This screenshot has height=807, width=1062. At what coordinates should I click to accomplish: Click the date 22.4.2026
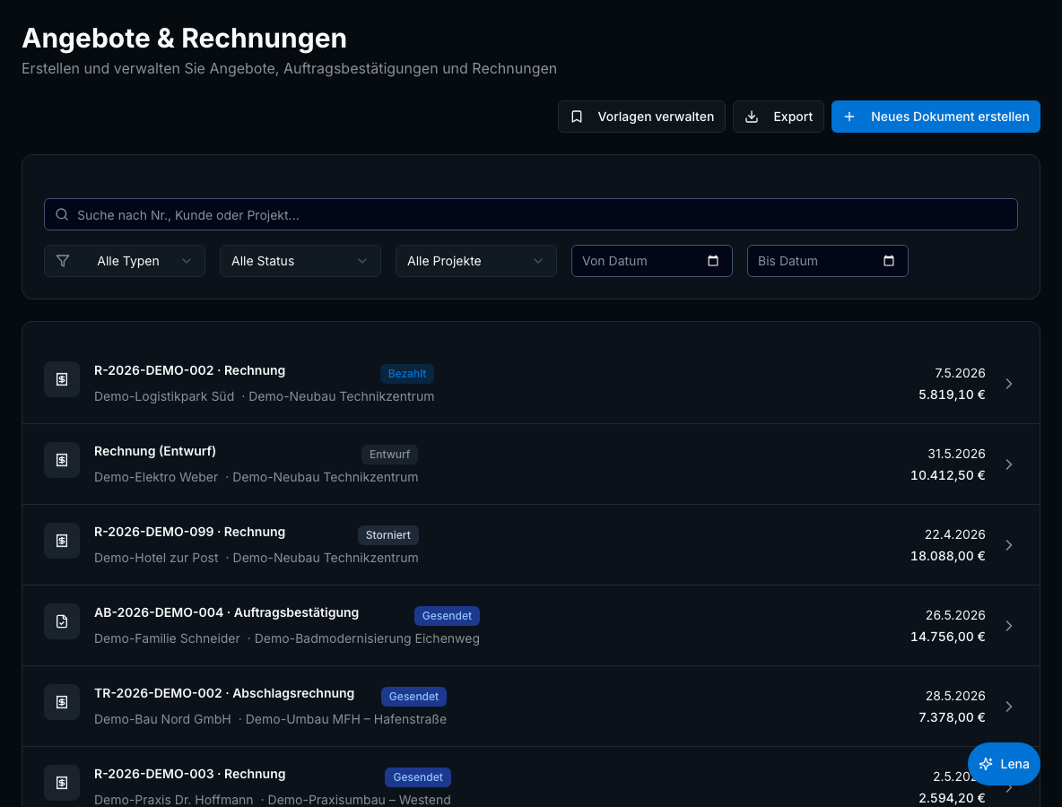click(x=955, y=534)
